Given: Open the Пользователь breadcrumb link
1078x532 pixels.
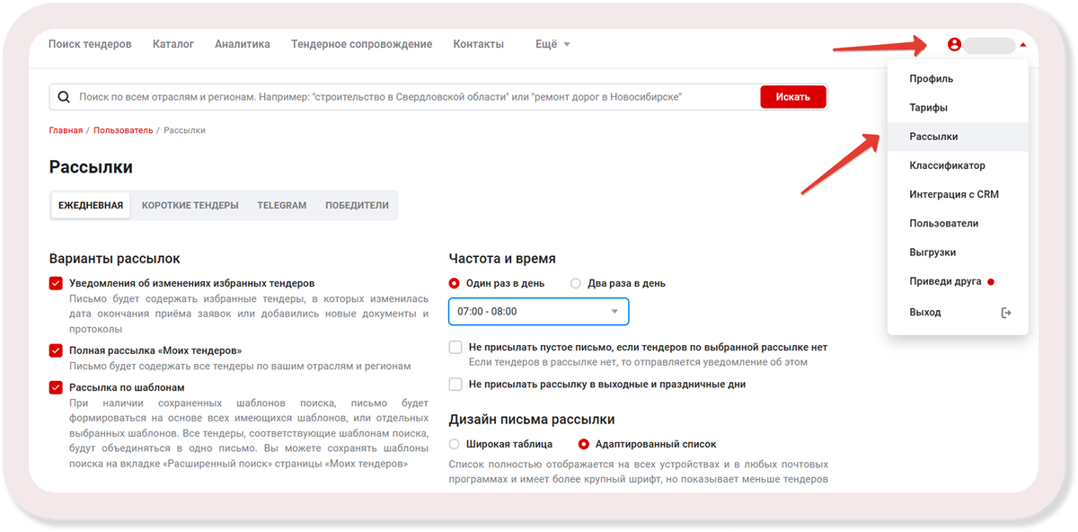Looking at the screenshot, I should [x=123, y=130].
